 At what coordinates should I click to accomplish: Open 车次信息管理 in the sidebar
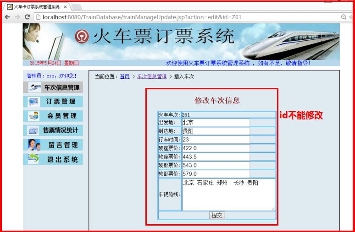pos(53,87)
